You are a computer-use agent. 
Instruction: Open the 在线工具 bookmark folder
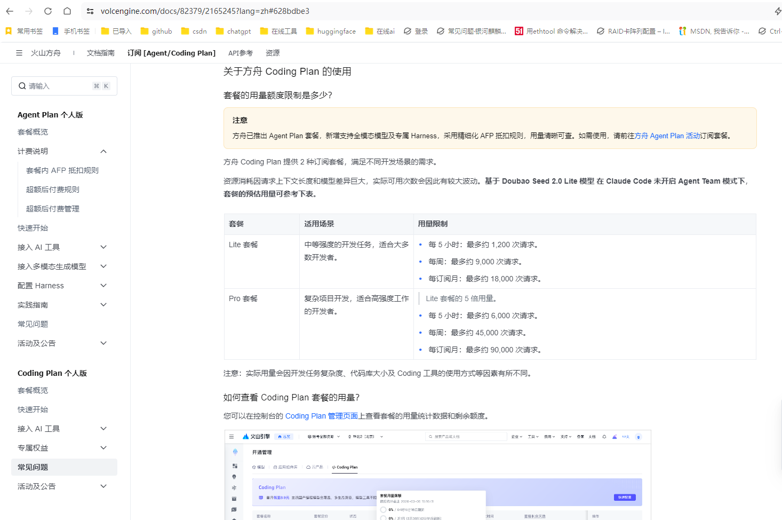tap(278, 31)
